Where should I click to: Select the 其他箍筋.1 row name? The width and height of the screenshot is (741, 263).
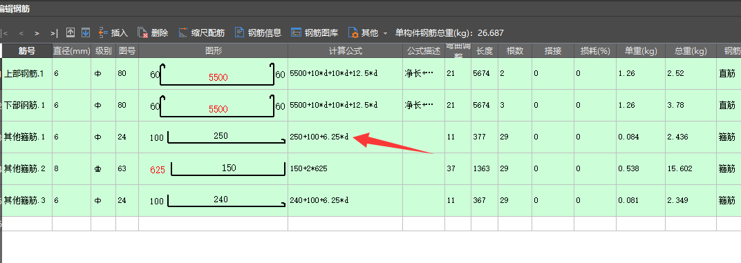27,137
